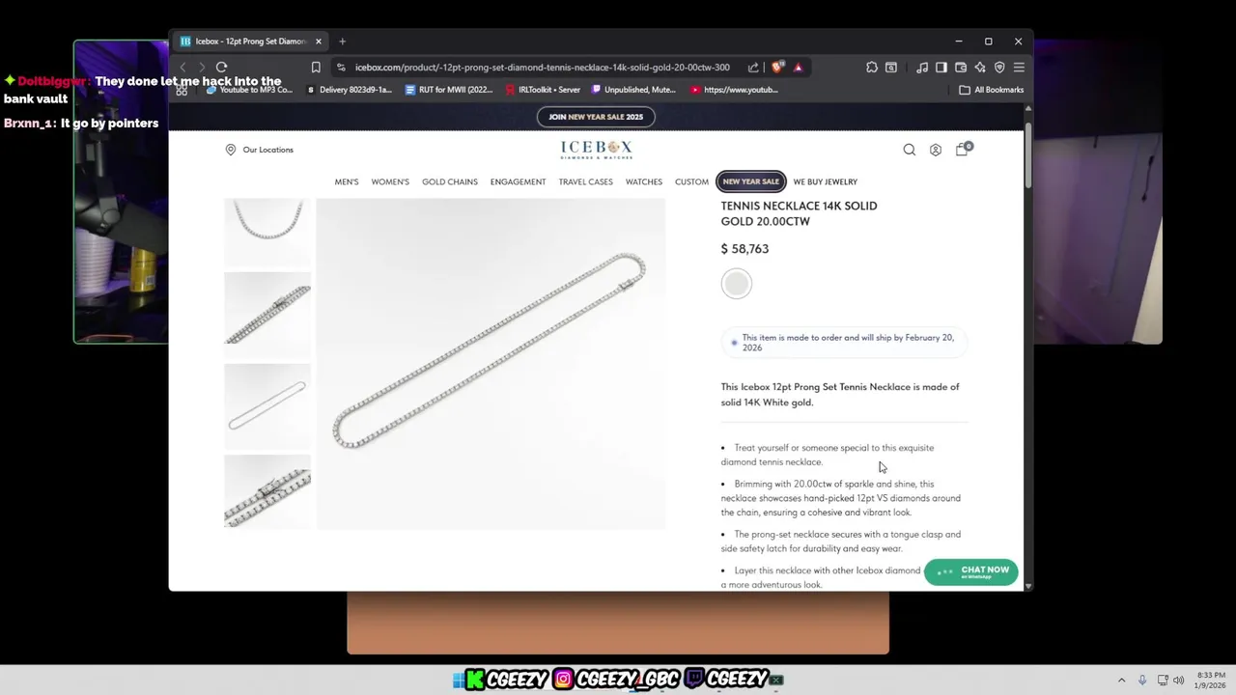Click the taskbar microphone icon

(1142, 681)
